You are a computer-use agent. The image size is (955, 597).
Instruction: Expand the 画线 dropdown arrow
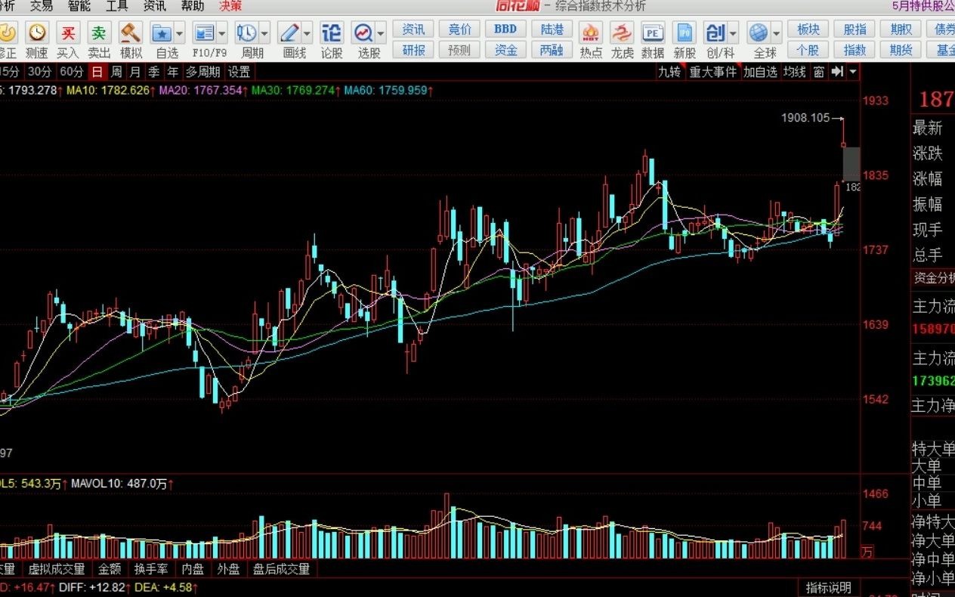pos(307,34)
